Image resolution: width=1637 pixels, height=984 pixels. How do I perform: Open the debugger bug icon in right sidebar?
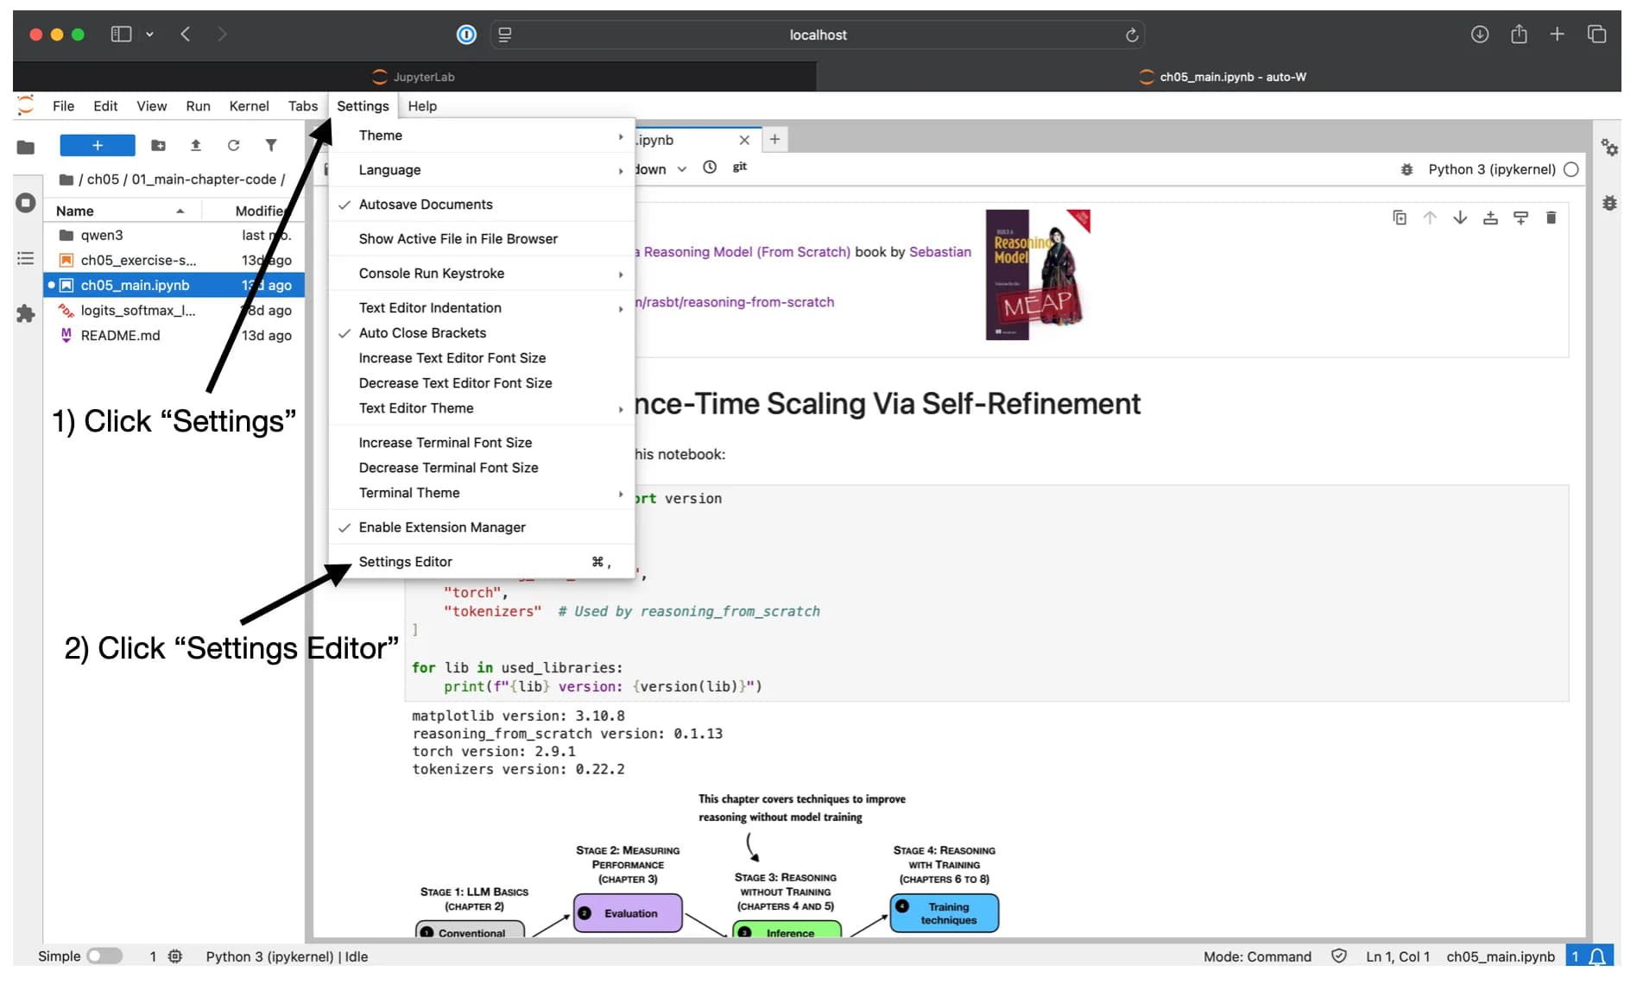coord(1609,203)
